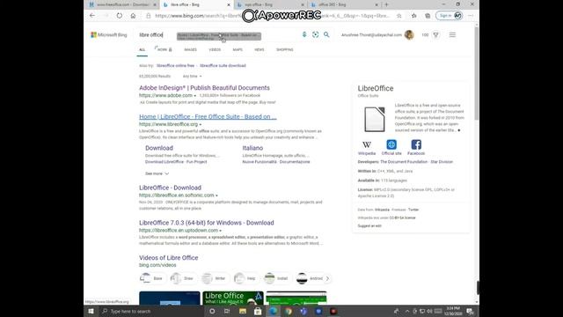Expand the LibreOffice description text

click(459, 130)
